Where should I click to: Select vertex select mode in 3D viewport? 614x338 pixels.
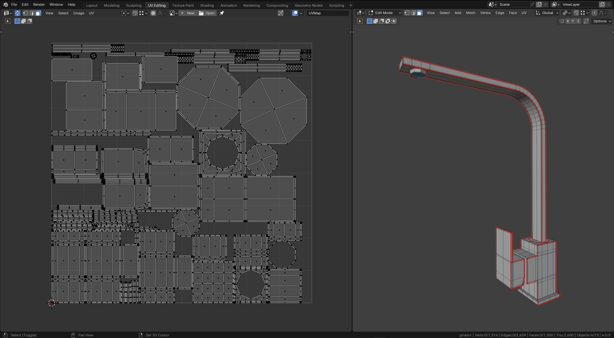(x=407, y=13)
